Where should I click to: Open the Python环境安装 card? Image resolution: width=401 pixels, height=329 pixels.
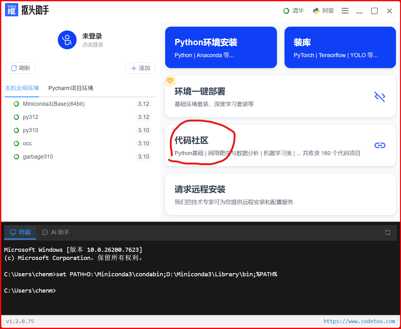(221, 47)
